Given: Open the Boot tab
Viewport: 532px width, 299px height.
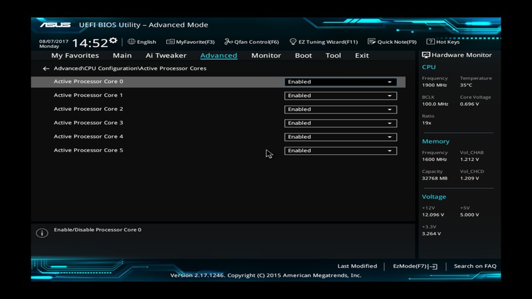Looking at the screenshot, I should coord(303,56).
